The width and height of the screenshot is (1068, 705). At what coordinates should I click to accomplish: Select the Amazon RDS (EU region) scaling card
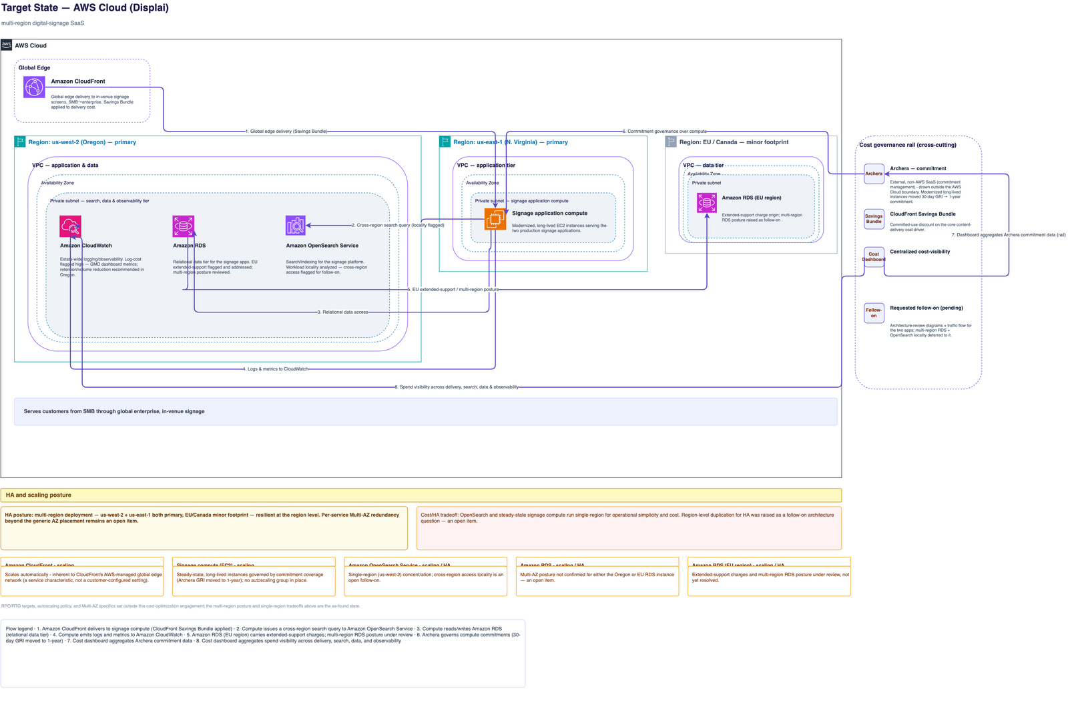point(769,577)
